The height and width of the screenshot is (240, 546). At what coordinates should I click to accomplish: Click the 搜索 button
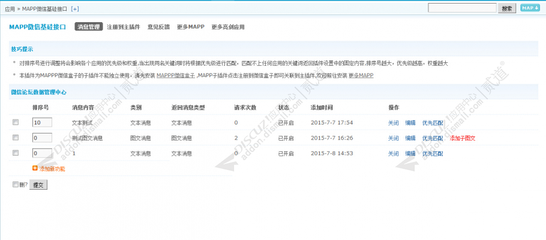pos(507,9)
